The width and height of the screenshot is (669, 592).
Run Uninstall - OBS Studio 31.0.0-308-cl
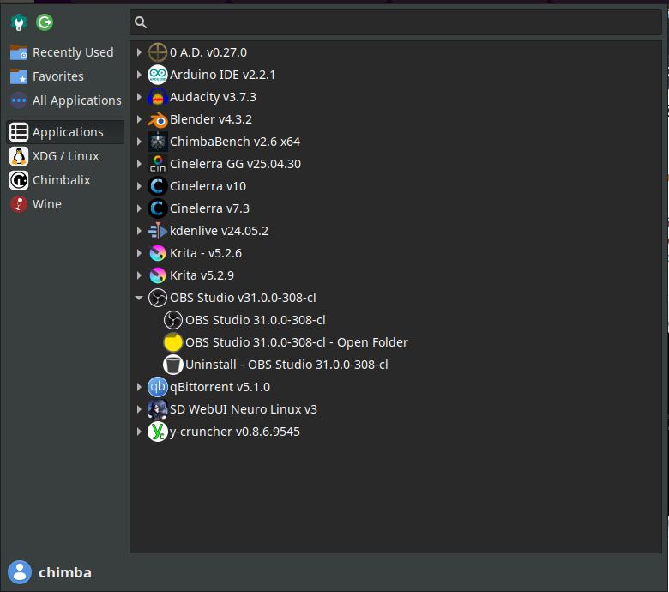(286, 365)
